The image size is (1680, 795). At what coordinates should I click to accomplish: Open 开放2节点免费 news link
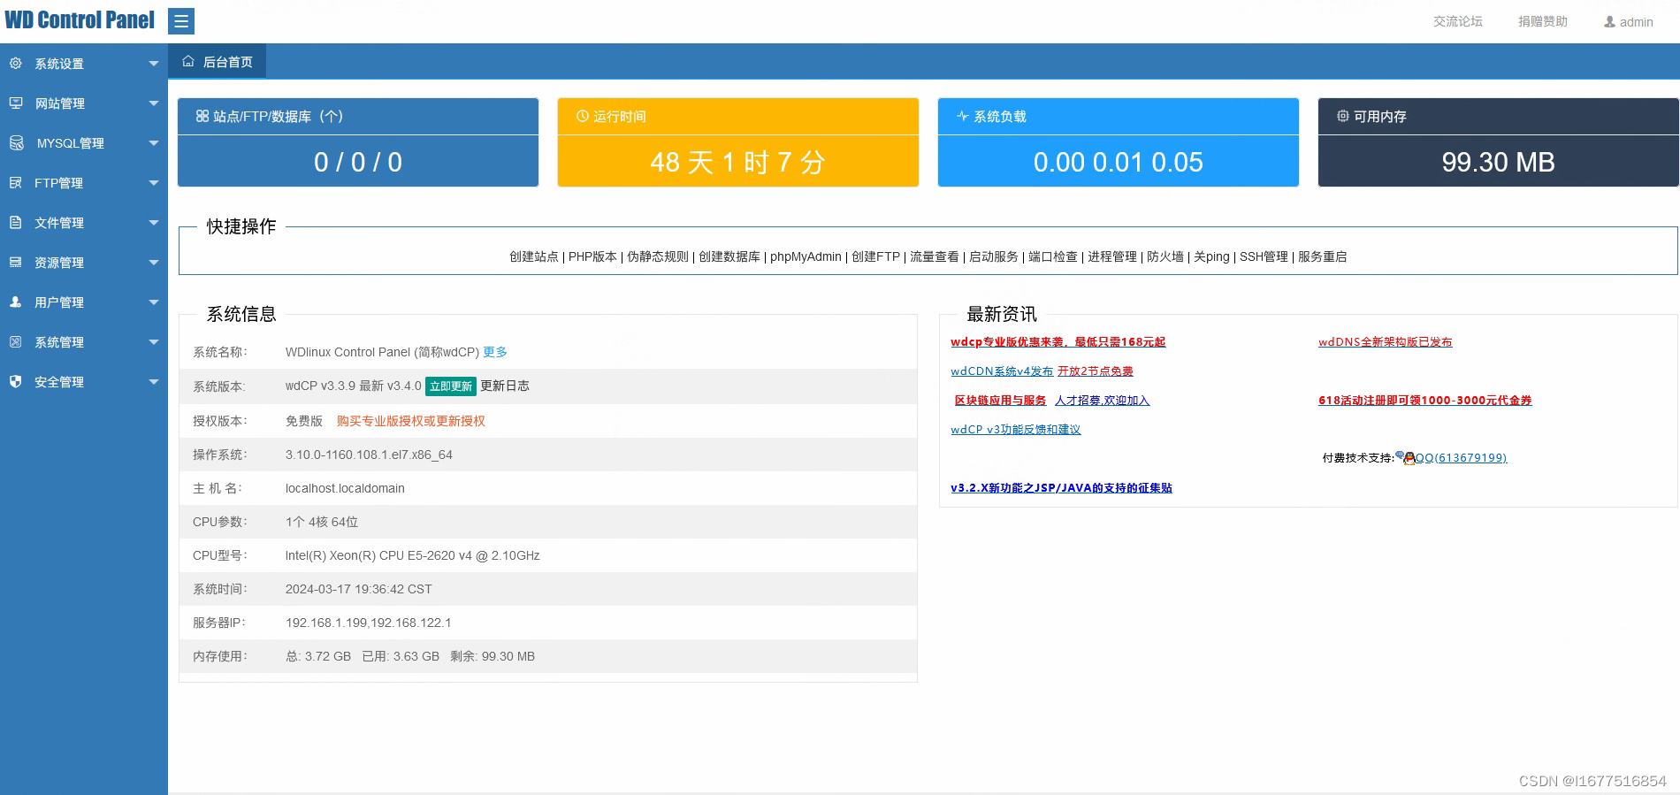point(1096,371)
